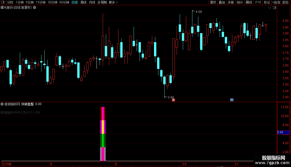Click the 12.00 indicator axis label
This screenshot has height=167, width=291.
coord(285,107)
